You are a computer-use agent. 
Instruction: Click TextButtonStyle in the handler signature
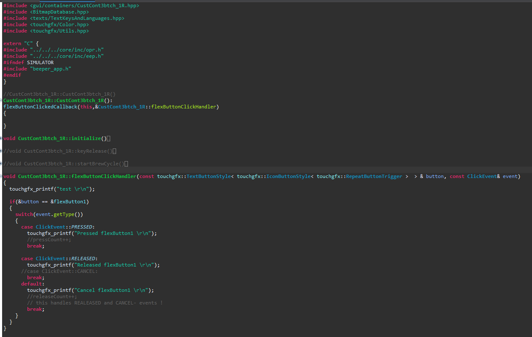point(208,176)
